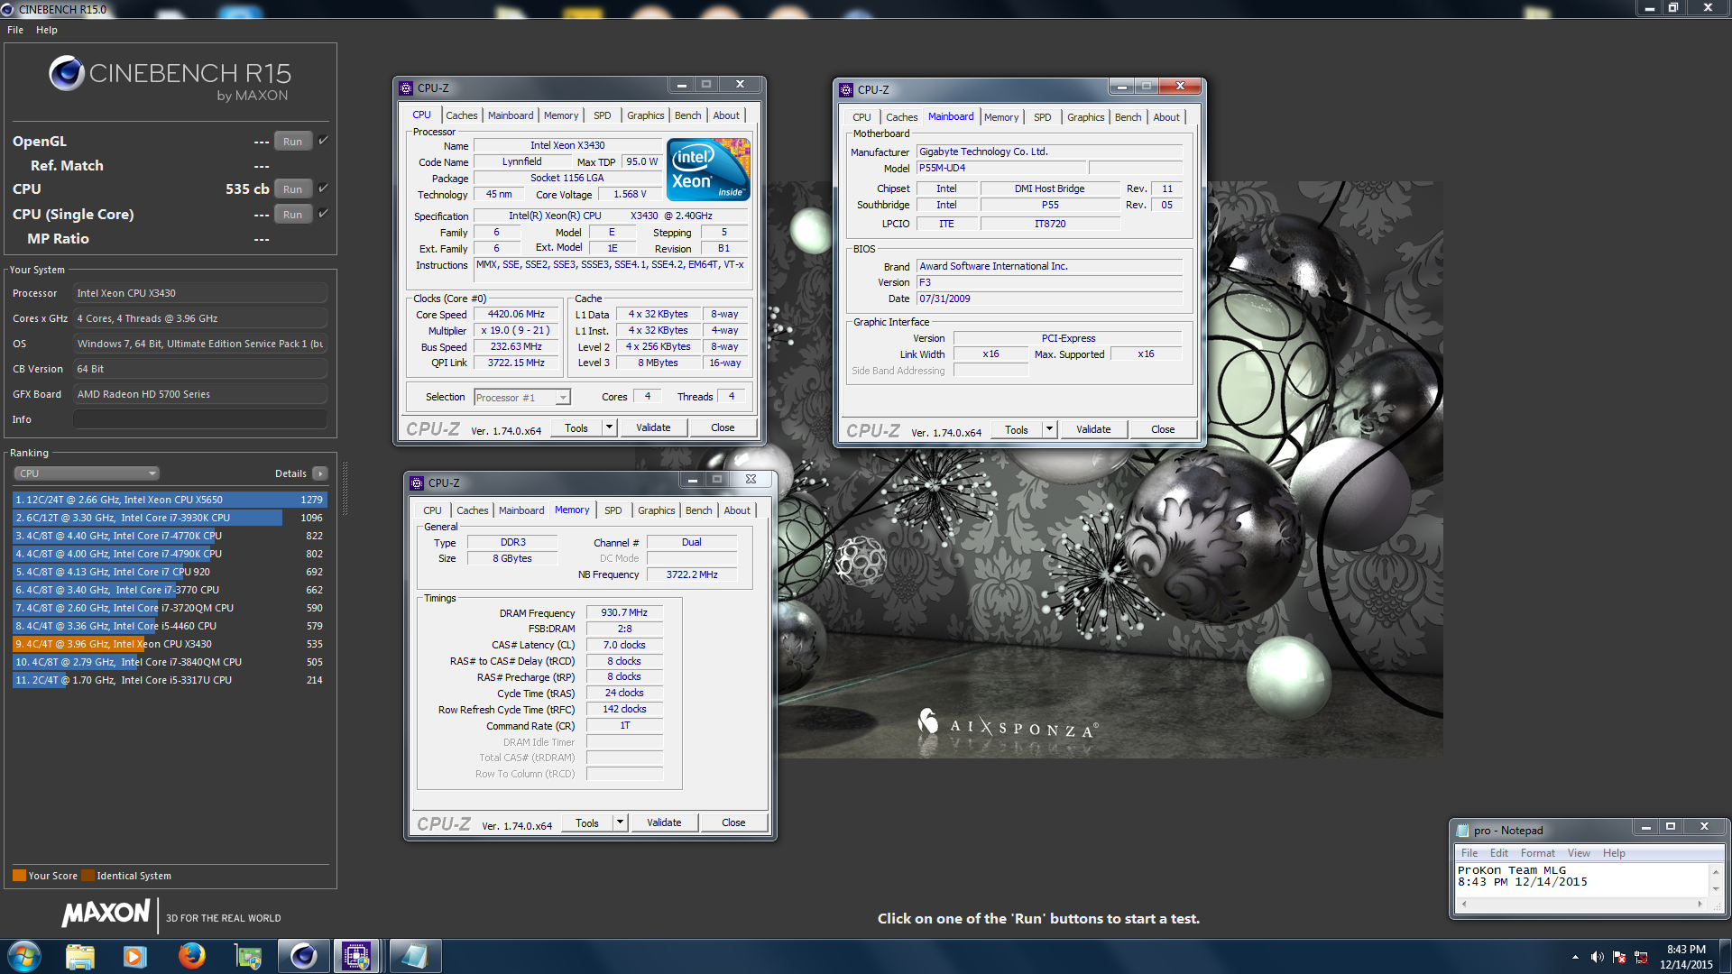Screen dimensions: 1732x974
Task: Click the Intel Xeon inside logo
Action: pyautogui.click(x=708, y=169)
